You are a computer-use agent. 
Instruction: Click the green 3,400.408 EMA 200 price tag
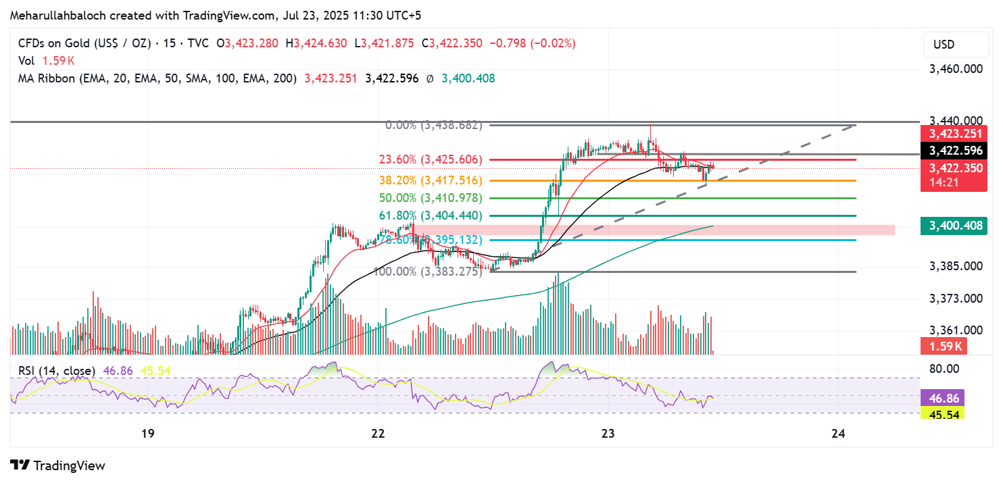click(954, 226)
